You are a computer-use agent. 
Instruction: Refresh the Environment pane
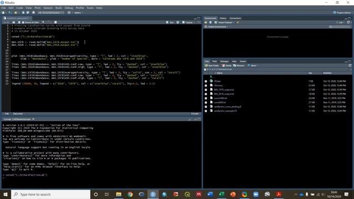click(348, 22)
